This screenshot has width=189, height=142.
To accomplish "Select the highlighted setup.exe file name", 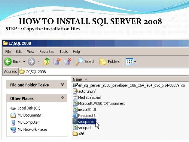I will tap(87, 122).
